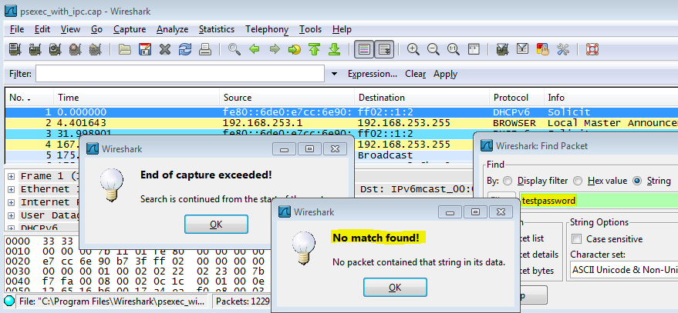Click OK in End of capture dialog
This screenshot has width=678, height=313.
pos(216,225)
